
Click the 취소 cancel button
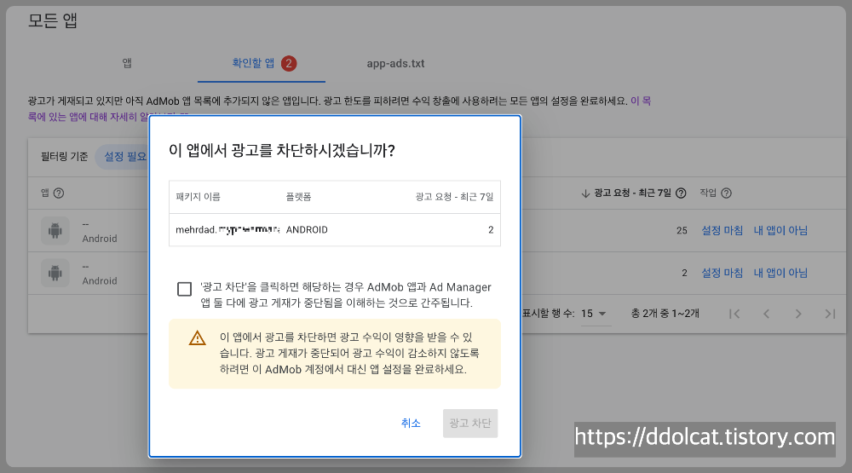411,424
